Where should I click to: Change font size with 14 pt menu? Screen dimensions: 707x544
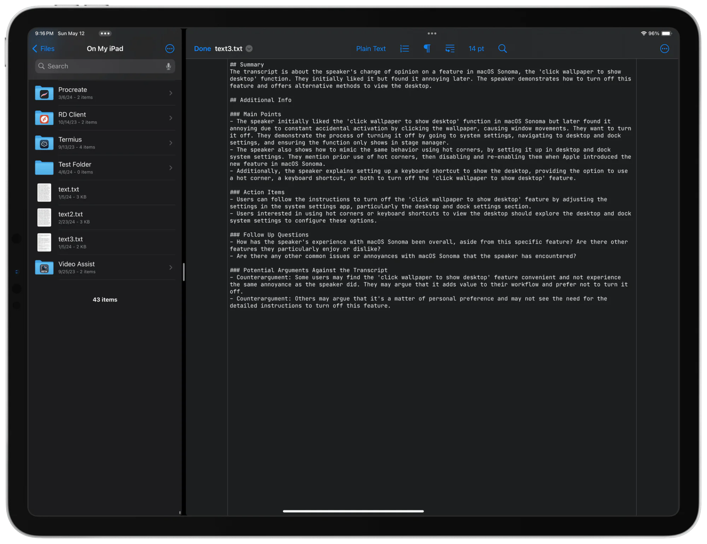pos(476,49)
